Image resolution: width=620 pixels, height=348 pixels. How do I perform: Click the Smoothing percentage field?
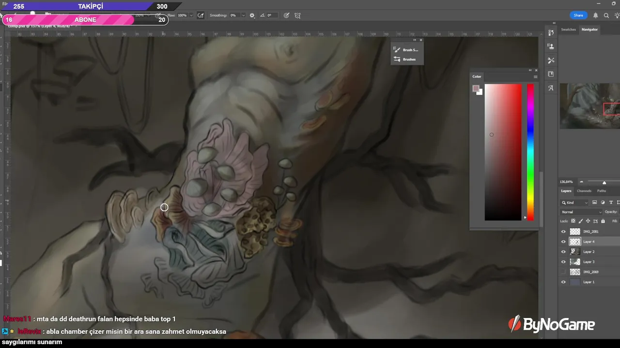tap(234, 15)
